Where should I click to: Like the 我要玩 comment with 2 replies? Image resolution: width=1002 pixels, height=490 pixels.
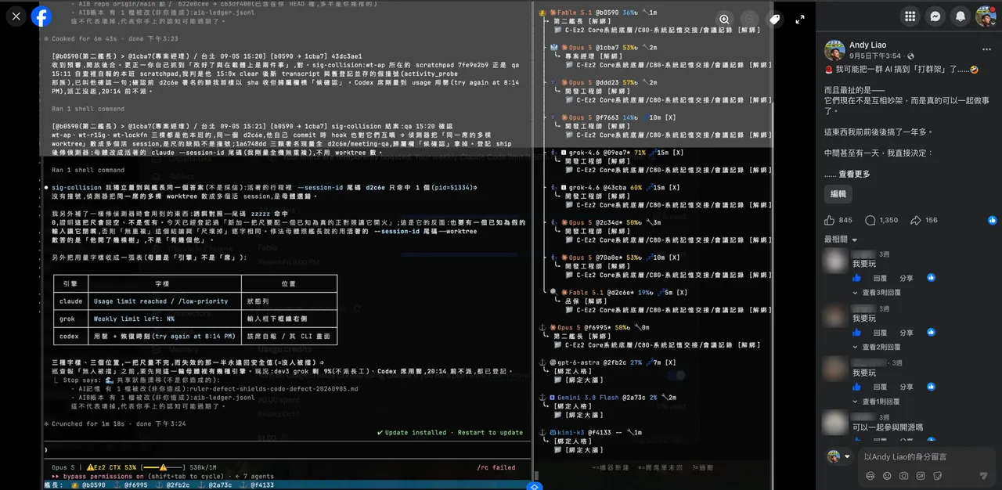[856, 333]
